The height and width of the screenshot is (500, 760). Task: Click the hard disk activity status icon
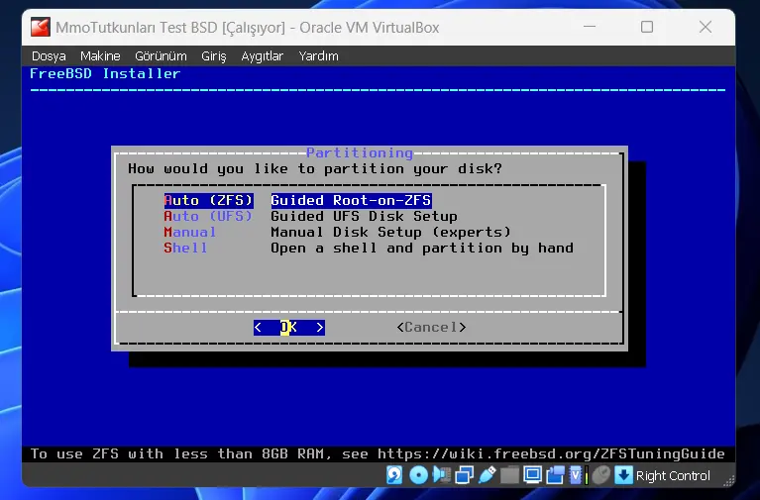click(394, 475)
